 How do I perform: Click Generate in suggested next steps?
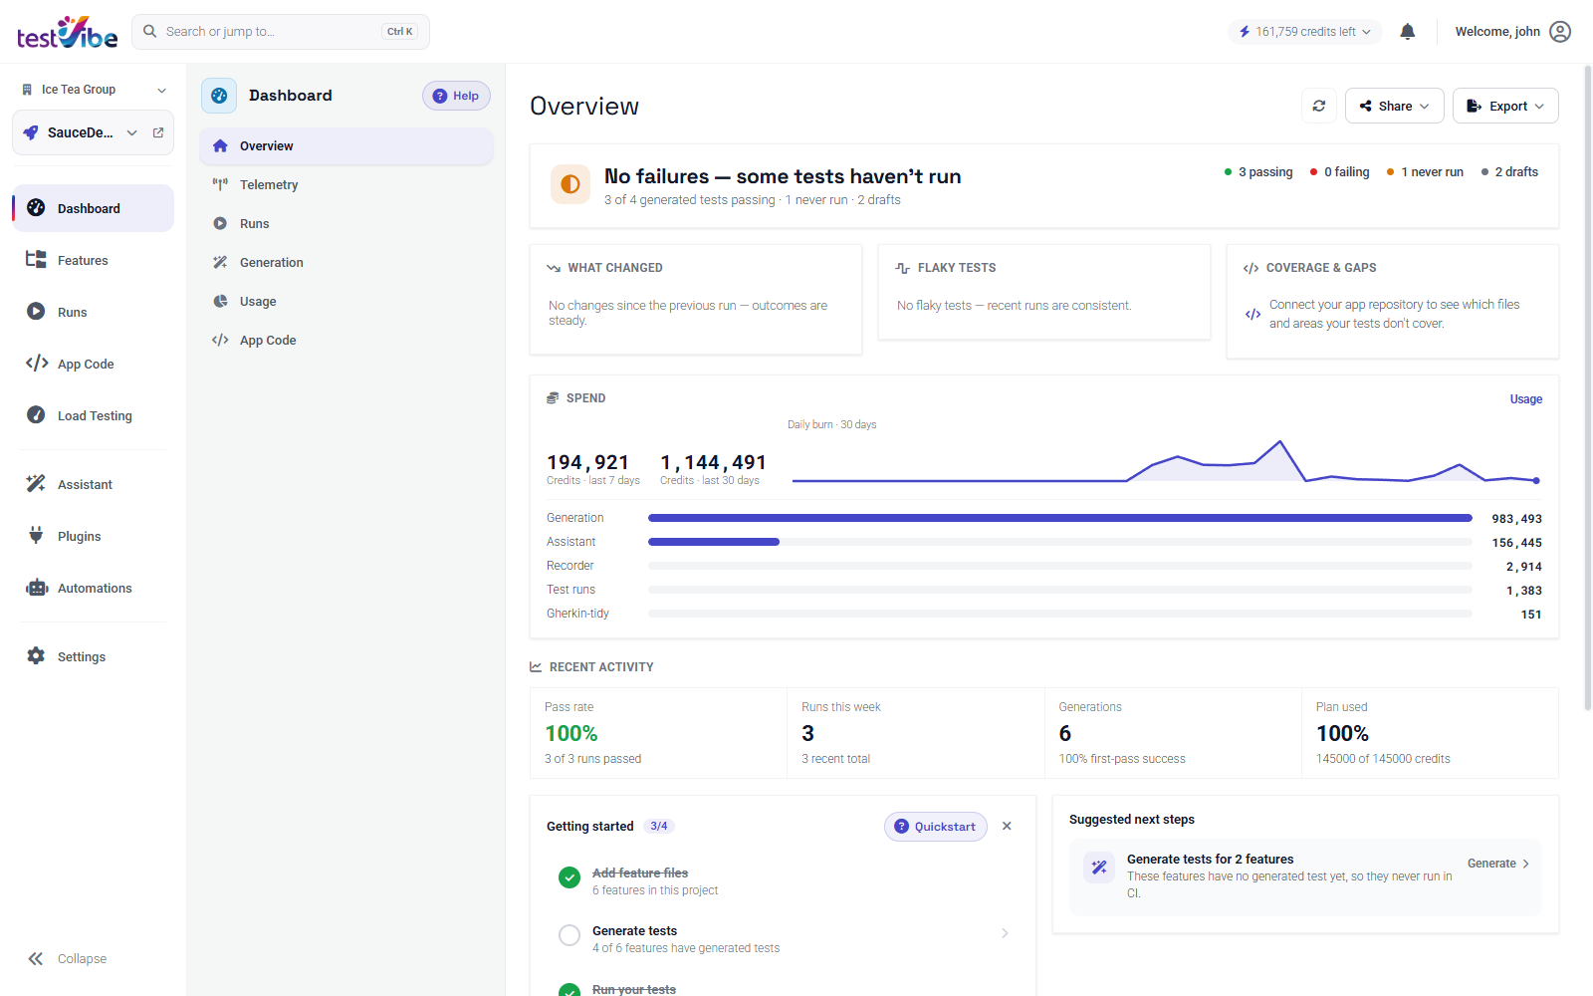(1498, 864)
